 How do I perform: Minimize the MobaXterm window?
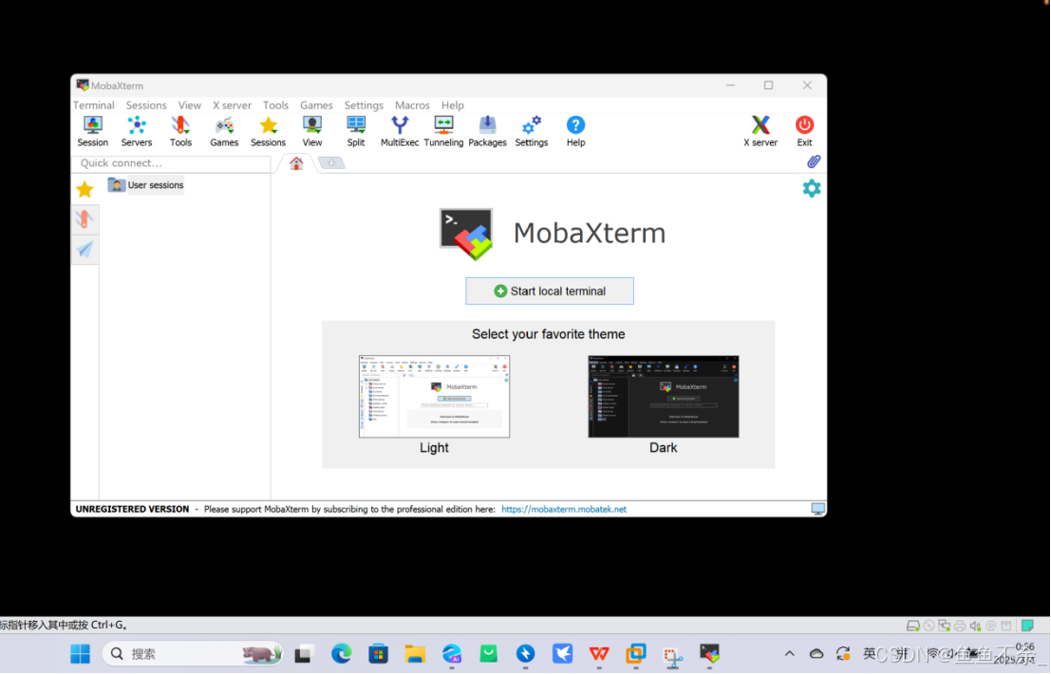(731, 85)
